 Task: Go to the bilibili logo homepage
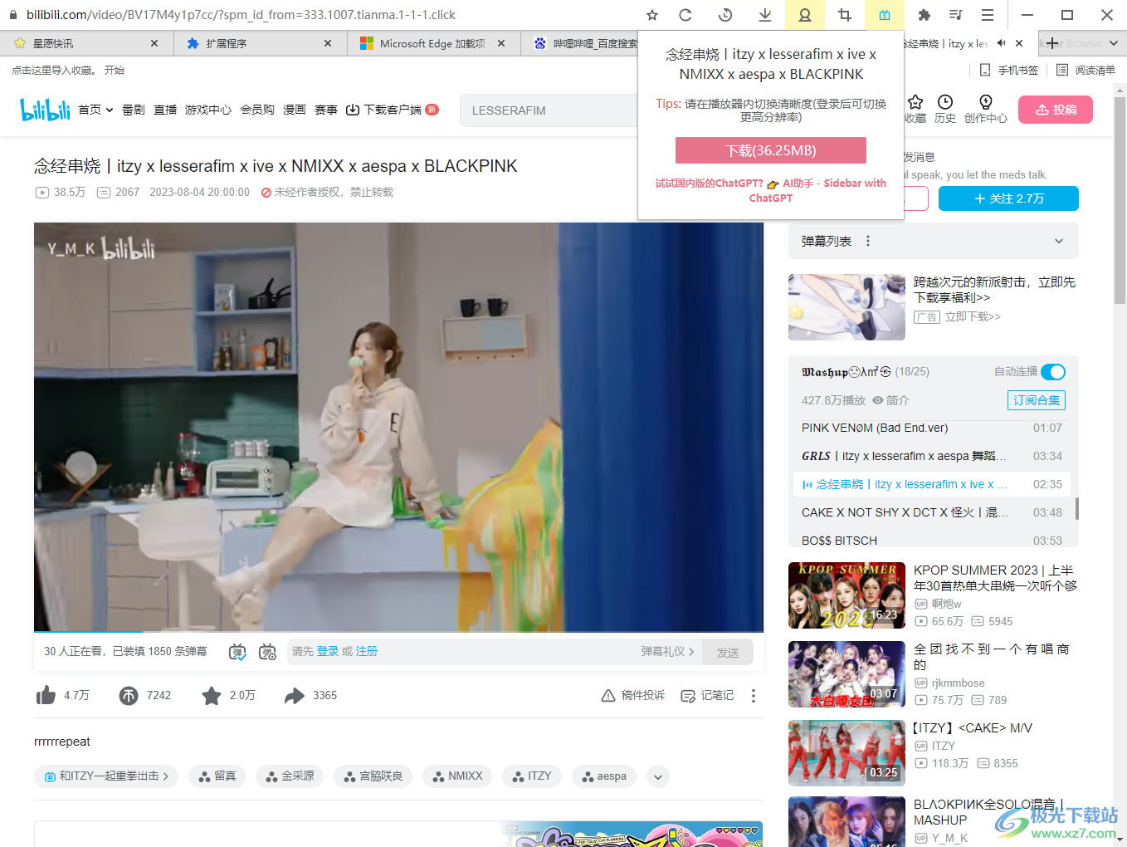click(x=45, y=110)
